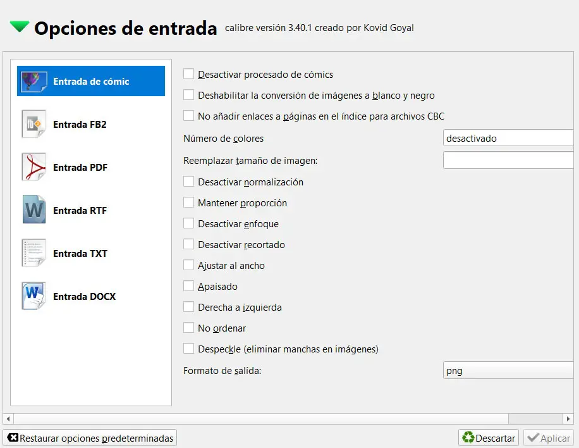Click the X icon on Restaurar opciones predeterminadas
This screenshot has width=579, height=448.
pos(13,437)
